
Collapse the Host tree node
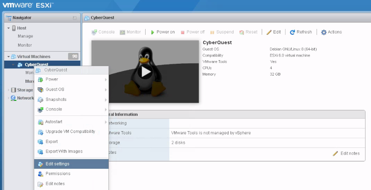click(9, 28)
